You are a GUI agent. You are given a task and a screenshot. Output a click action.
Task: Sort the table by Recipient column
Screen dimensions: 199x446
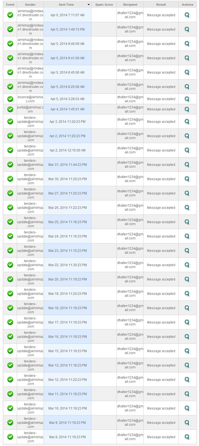(130, 5)
